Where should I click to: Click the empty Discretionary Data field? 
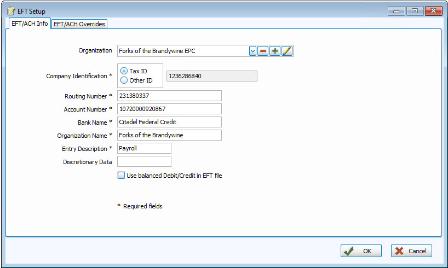[144, 161]
